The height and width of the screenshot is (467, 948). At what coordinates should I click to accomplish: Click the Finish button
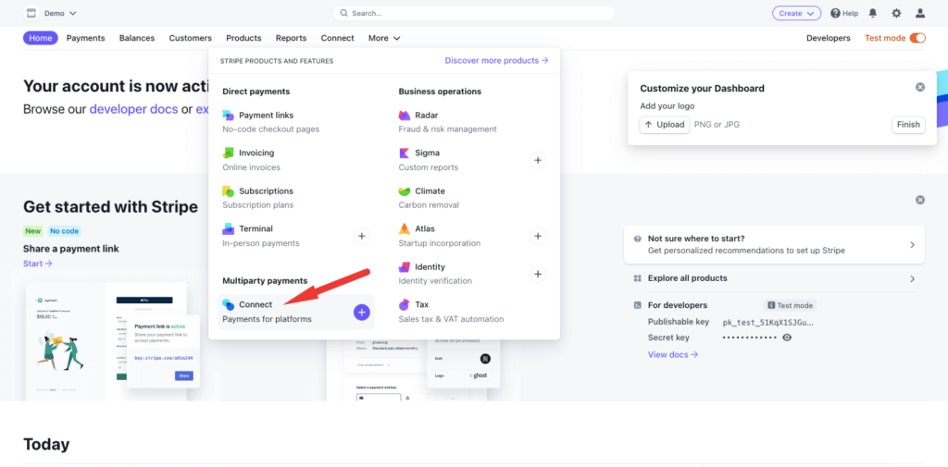pos(908,125)
